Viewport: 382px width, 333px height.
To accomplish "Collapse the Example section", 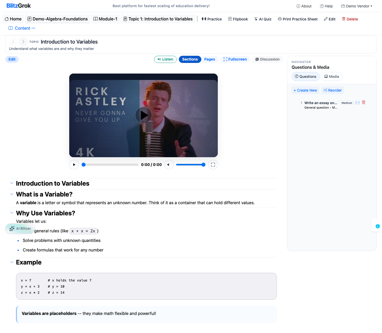I will pos(12,262).
